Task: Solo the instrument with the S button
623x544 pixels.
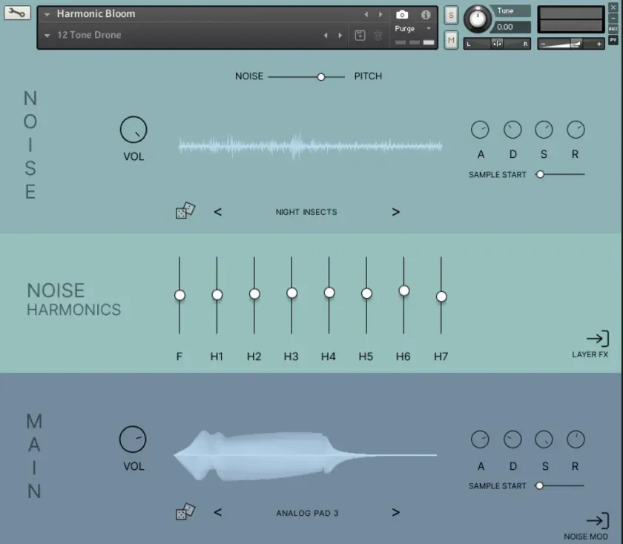Action: tap(451, 16)
